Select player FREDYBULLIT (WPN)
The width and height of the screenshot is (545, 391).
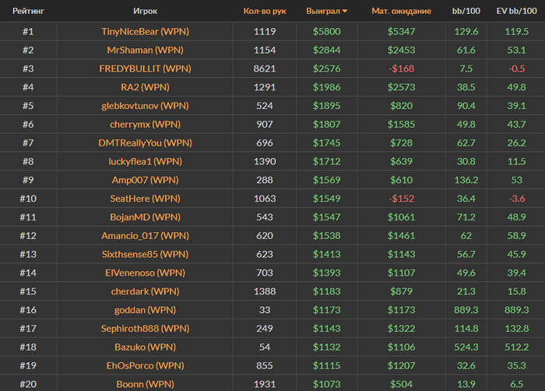pyautogui.click(x=146, y=68)
